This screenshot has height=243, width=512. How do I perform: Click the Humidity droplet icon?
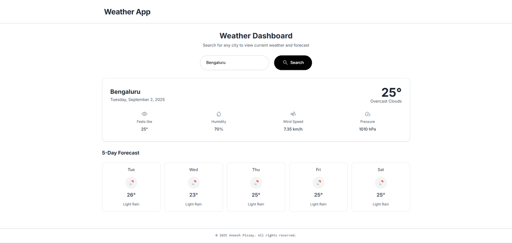click(219, 114)
